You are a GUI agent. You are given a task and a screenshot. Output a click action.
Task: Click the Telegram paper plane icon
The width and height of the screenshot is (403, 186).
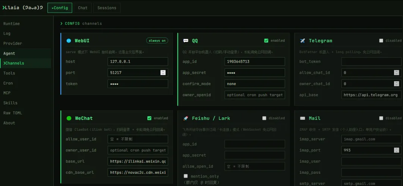click(x=303, y=41)
